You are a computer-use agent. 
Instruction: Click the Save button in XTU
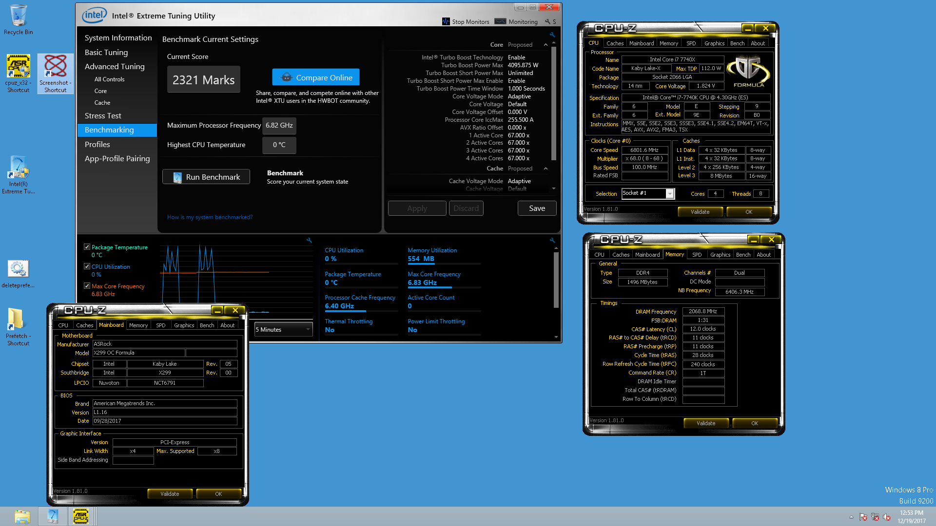click(x=537, y=208)
